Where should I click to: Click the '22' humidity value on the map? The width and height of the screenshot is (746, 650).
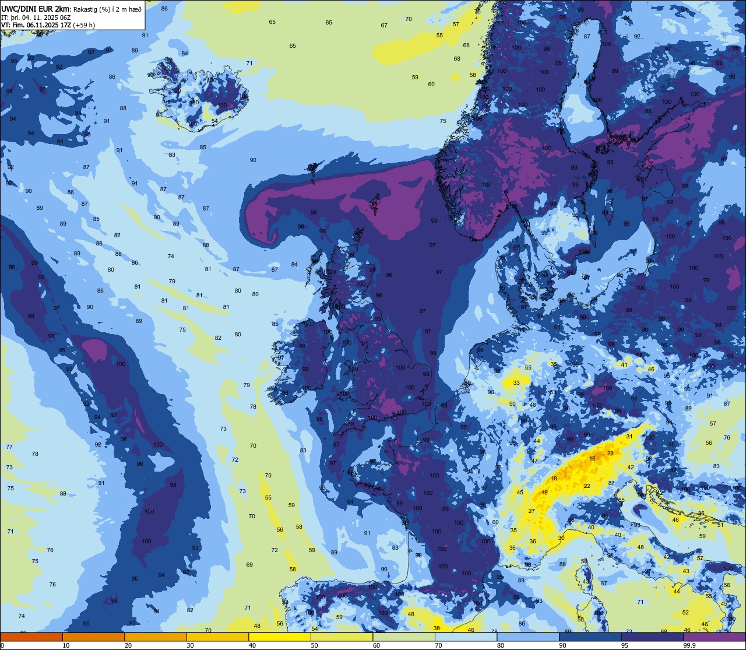coord(587,486)
